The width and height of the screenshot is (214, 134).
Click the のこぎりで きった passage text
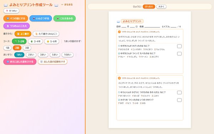tap(149, 85)
